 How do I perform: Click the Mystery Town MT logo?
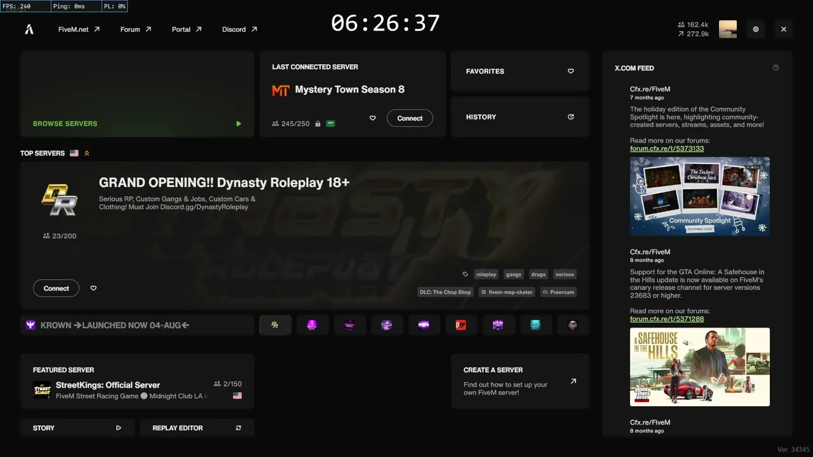coord(281,90)
